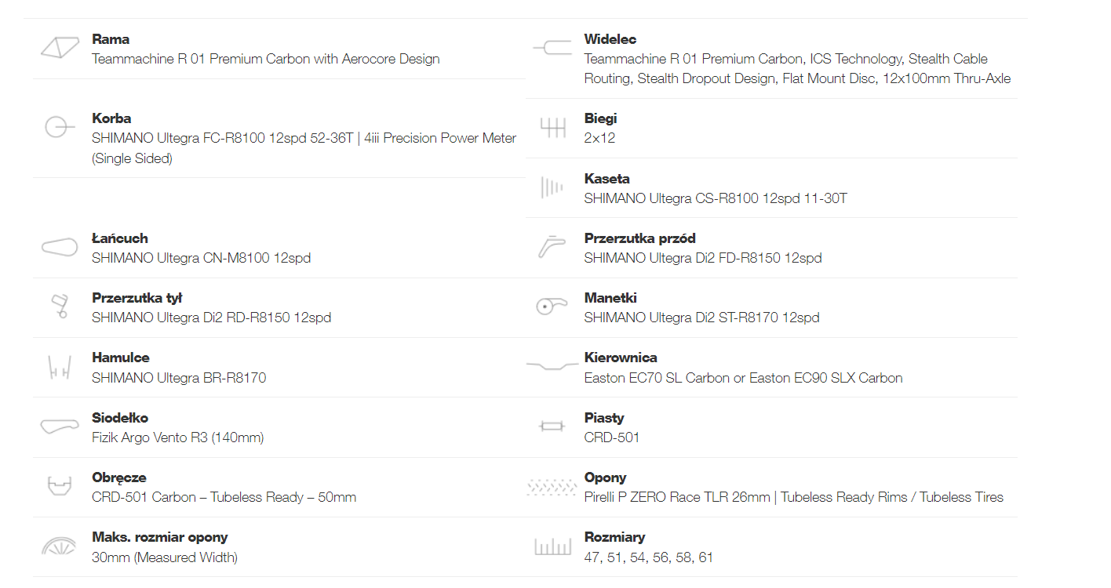Click the ruler icon next to Rozmiary
This screenshot has height=588, width=1111.
point(552,546)
